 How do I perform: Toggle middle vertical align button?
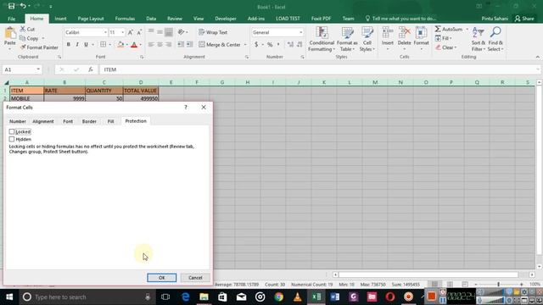point(160,32)
